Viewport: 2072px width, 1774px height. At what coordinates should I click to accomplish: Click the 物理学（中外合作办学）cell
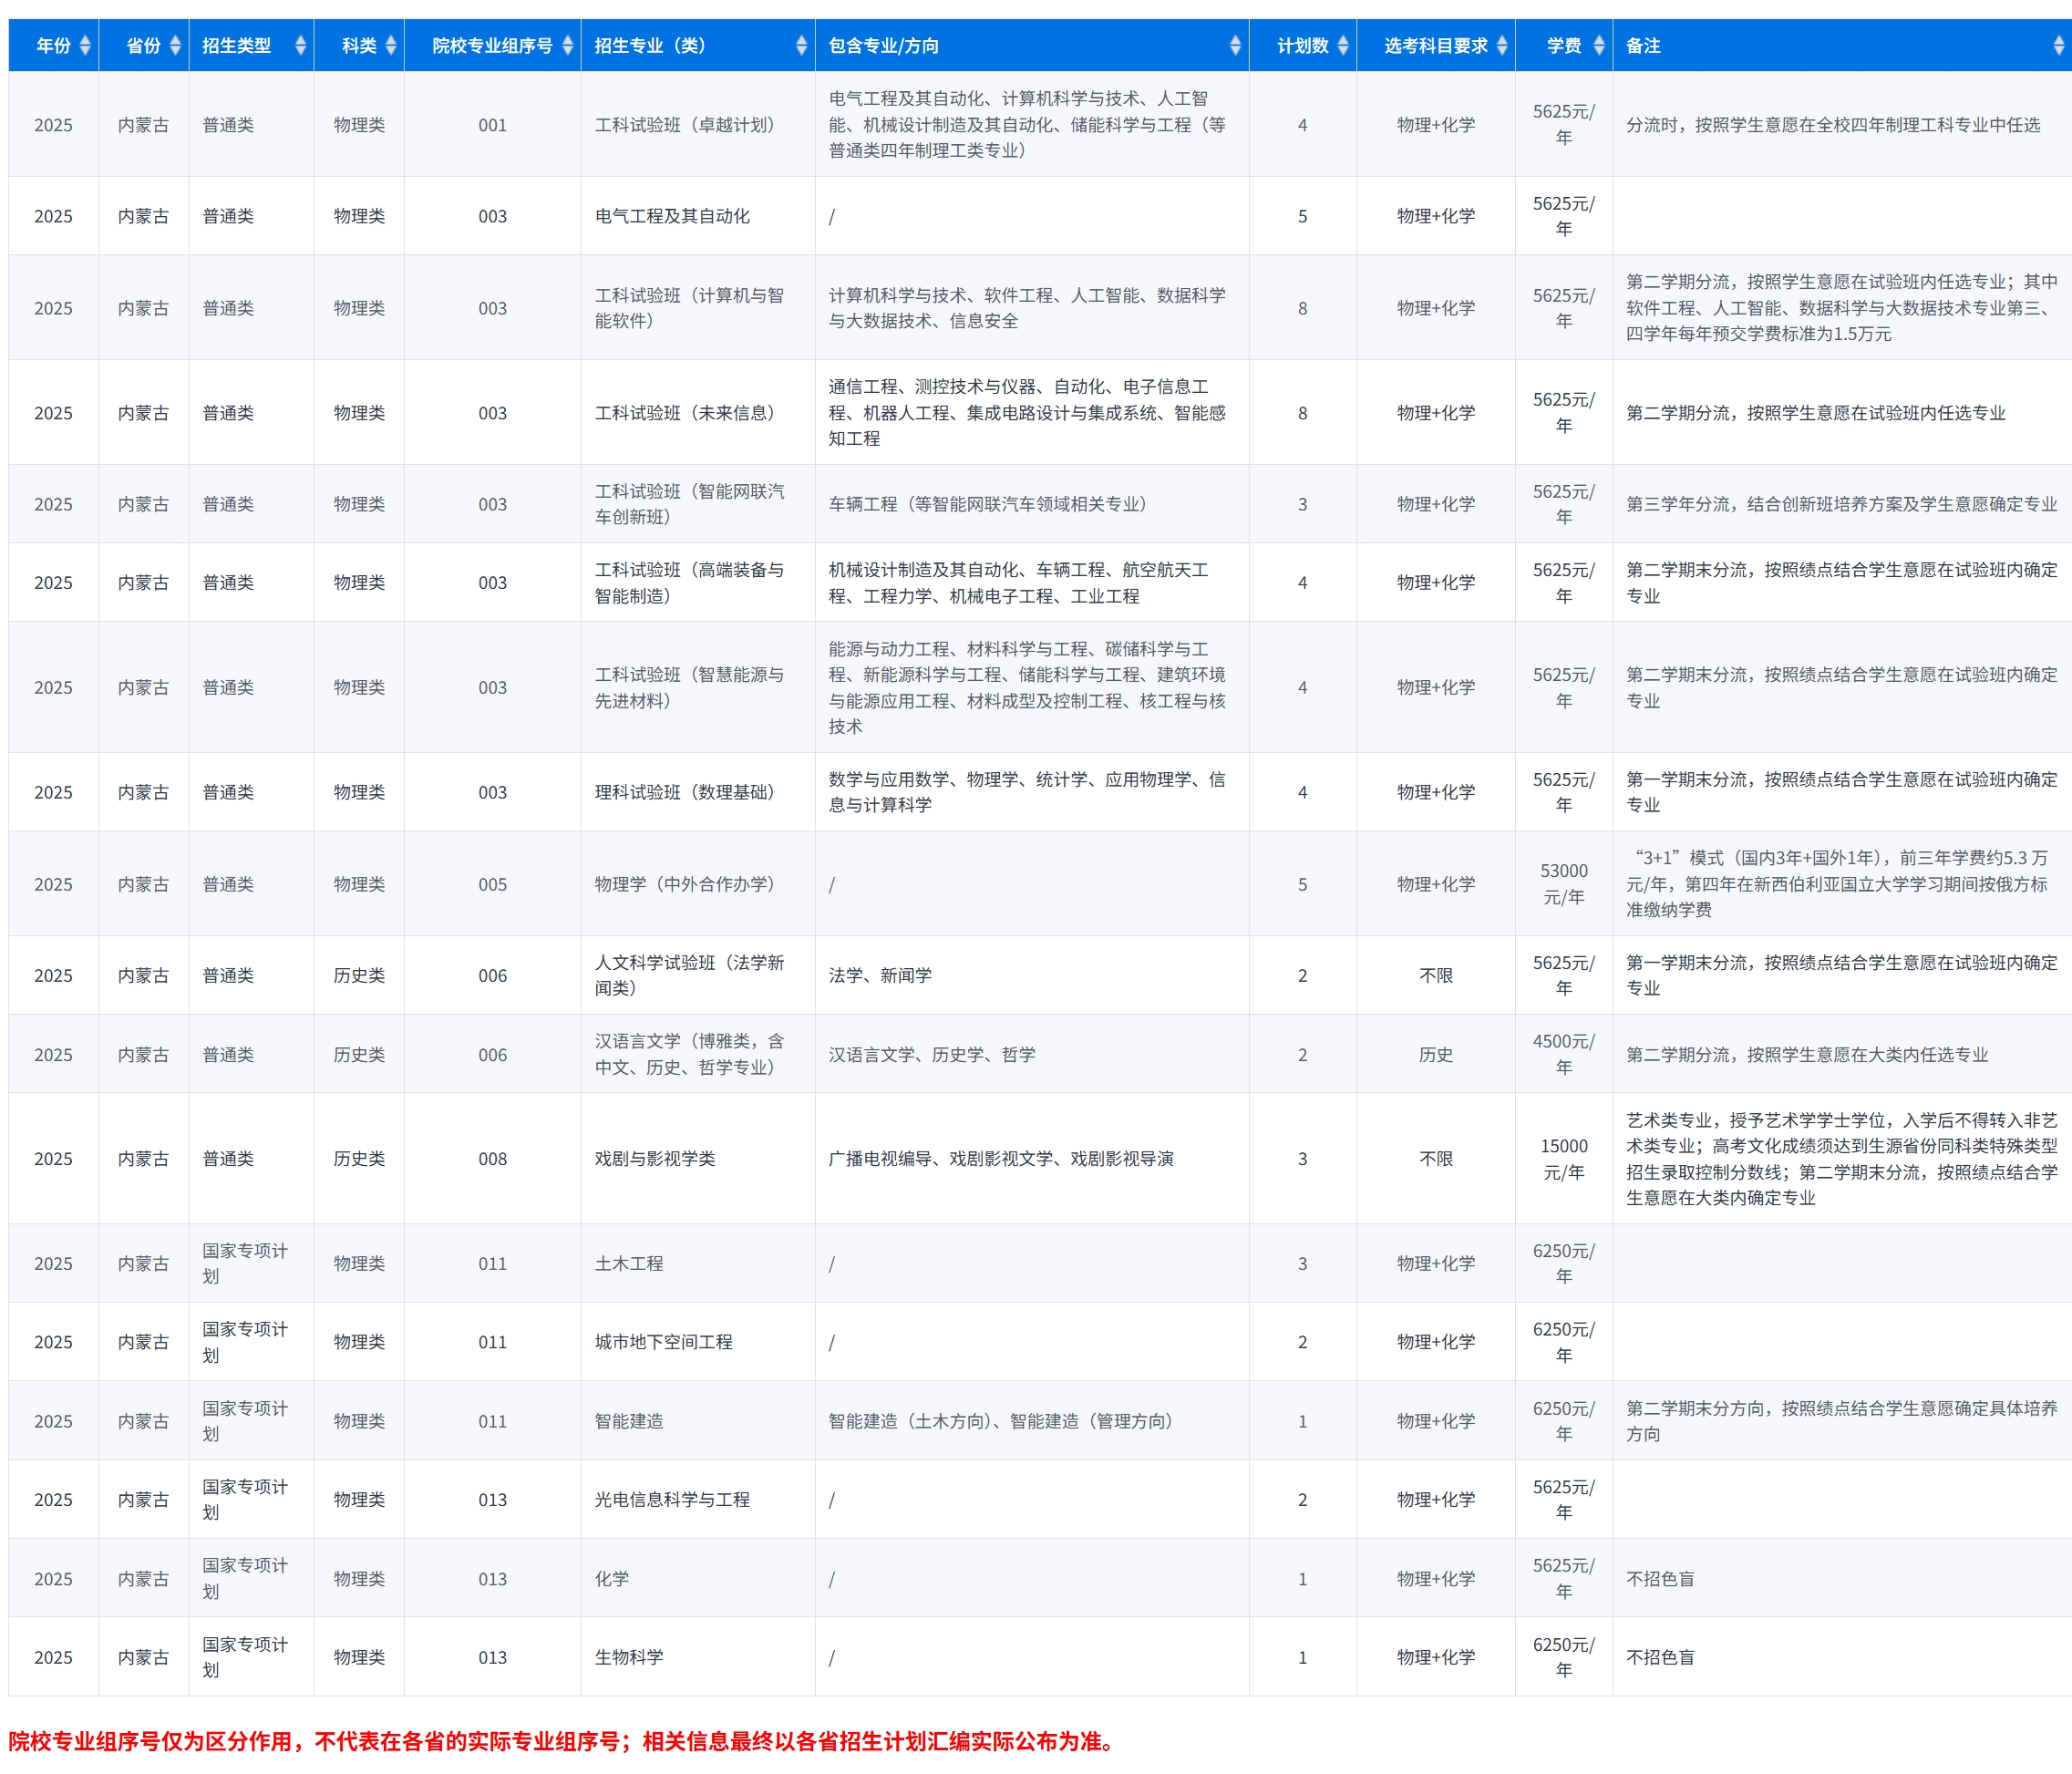click(684, 884)
